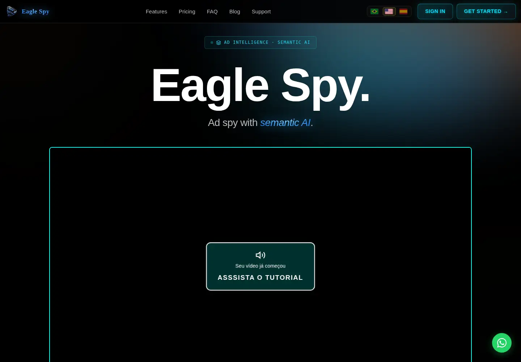Switch language with the Brazil flag
The image size is (521, 362).
[374, 12]
